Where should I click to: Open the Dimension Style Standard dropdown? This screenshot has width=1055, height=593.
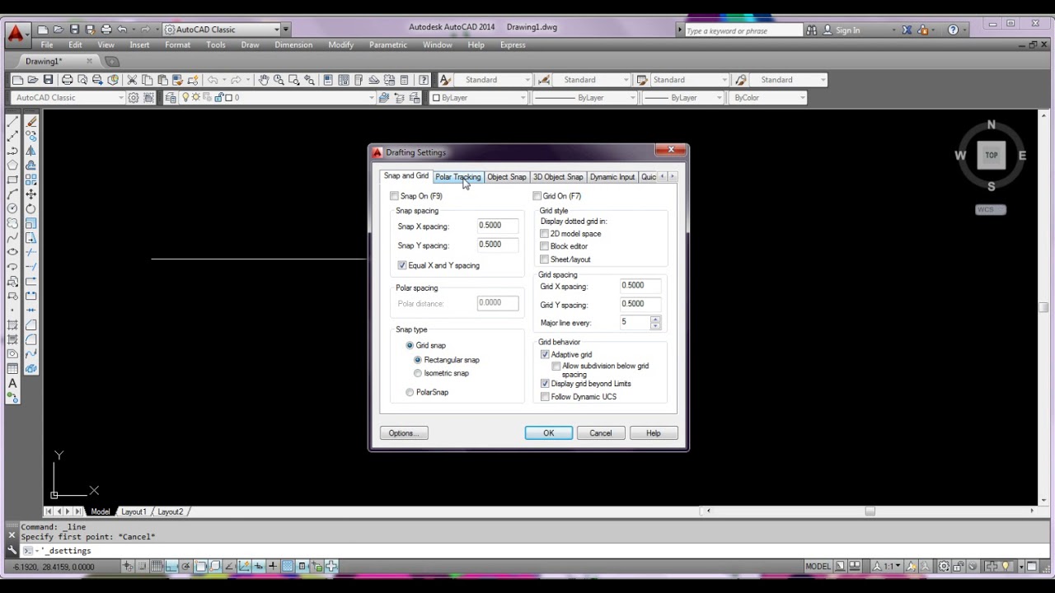(592, 80)
